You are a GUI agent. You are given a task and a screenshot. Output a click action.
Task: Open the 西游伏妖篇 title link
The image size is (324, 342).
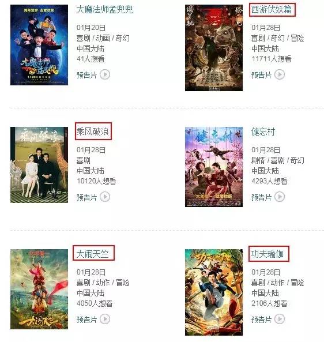pos(271,10)
